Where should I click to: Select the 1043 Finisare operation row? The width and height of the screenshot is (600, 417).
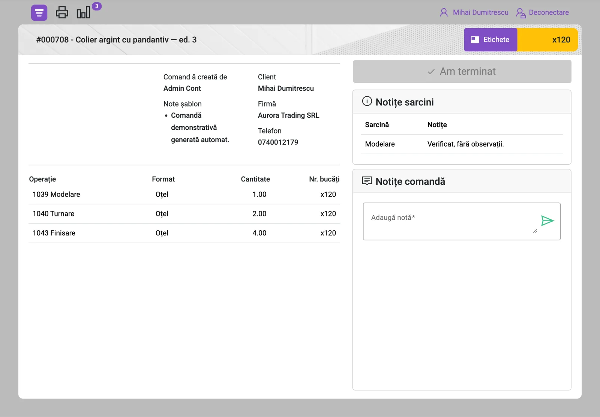pos(184,233)
